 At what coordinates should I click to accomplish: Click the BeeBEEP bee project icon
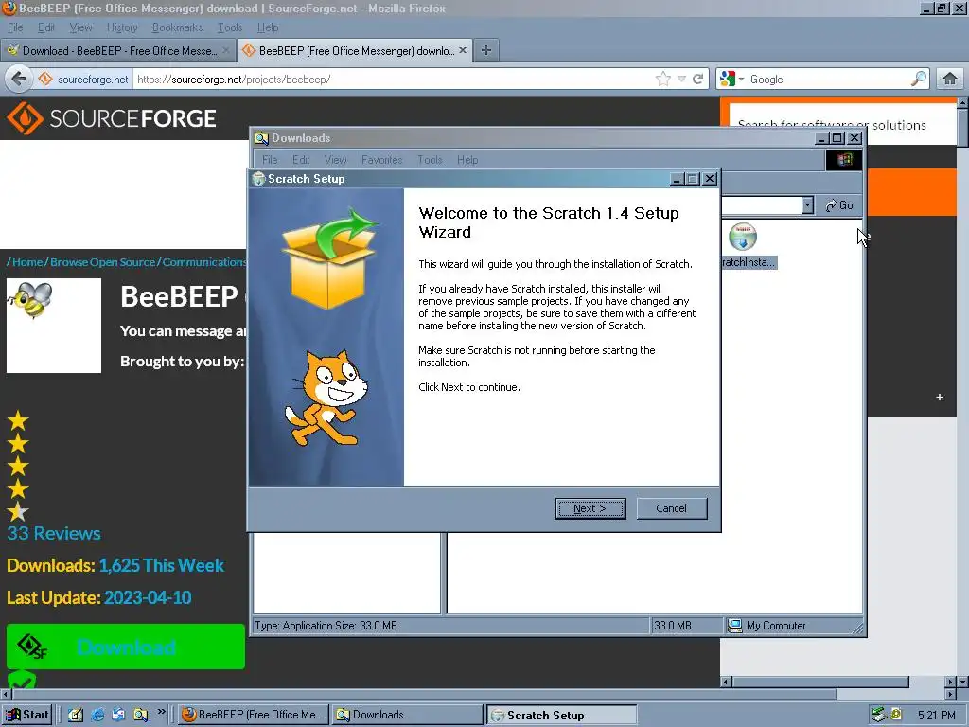pyautogui.click(x=54, y=326)
